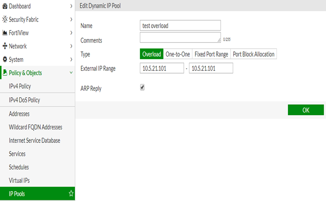Select the One-to-One pool type

[x=178, y=54]
